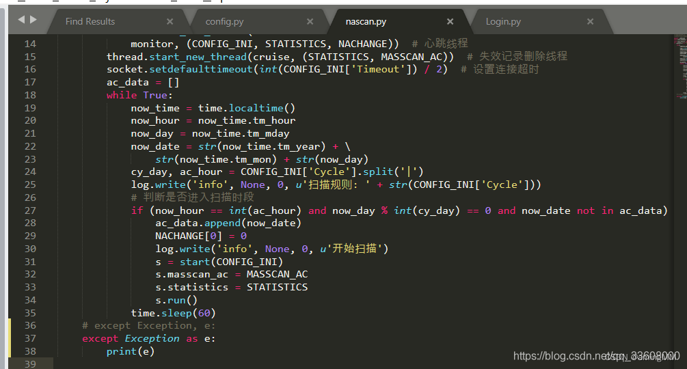This screenshot has width=687, height=369.
Task: Close the Find Results tab
Action: (170, 21)
